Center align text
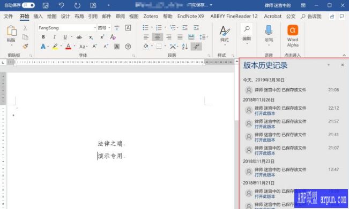The height and width of the screenshot is (209, 349). coord(158,37)
